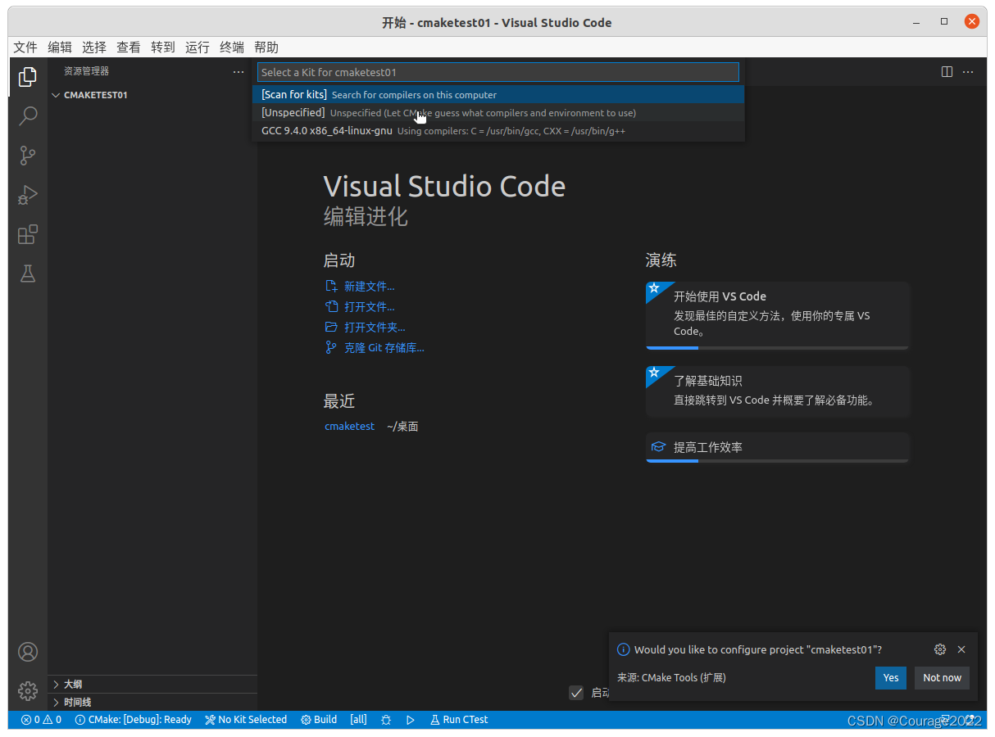Click the split editor layout icon
The height and width of the screenshot is (737, 995).
(947, 72)
